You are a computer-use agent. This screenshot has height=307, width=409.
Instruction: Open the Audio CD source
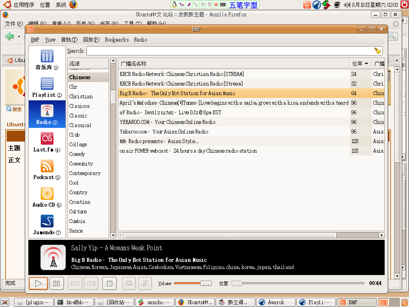pos(47,197)
